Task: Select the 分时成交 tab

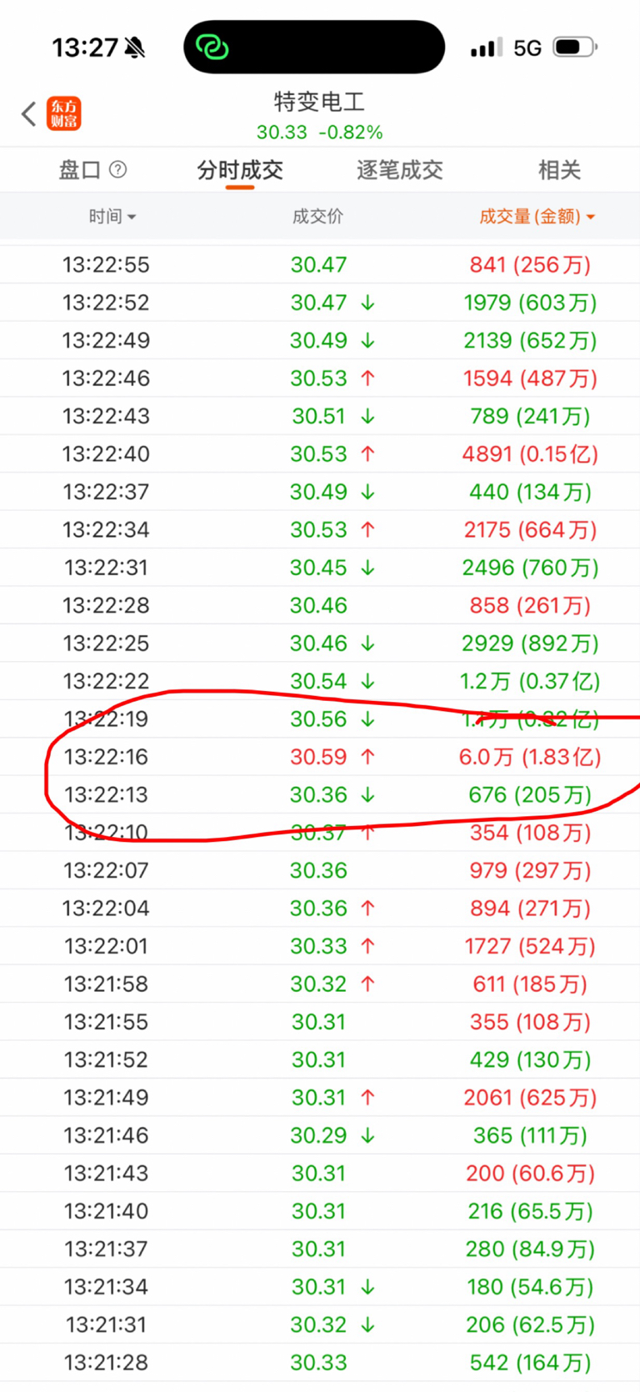Action: [240, 170]
